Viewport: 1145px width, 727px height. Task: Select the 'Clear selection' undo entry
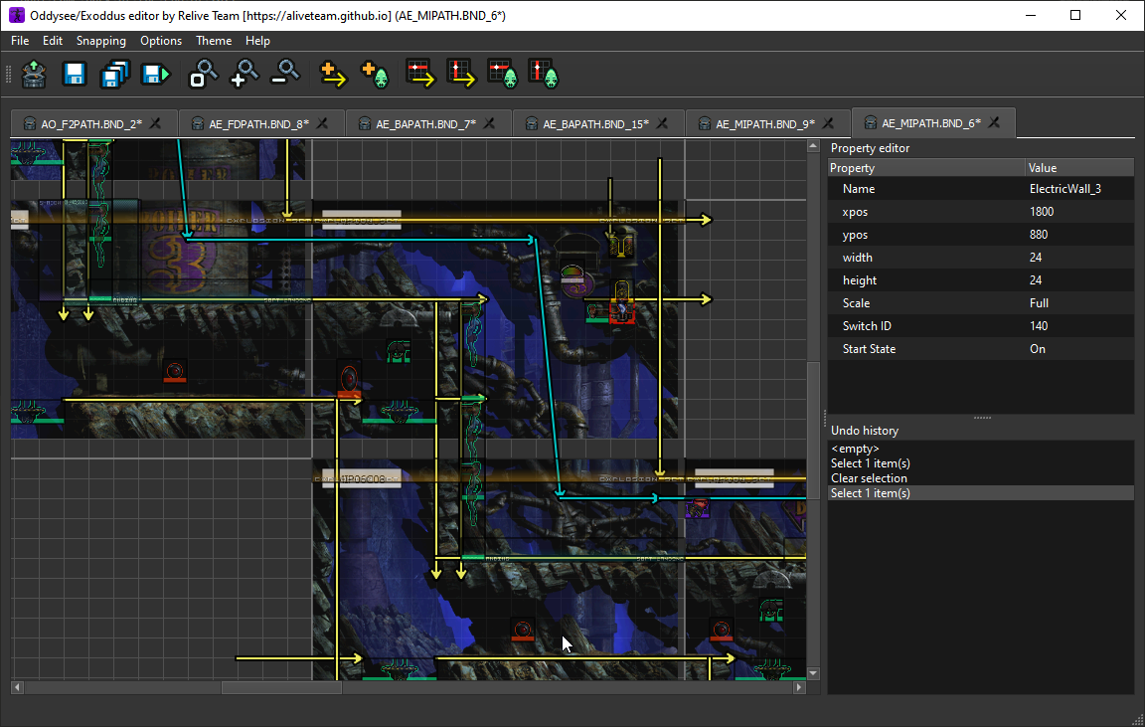click(x=981, y=477)
